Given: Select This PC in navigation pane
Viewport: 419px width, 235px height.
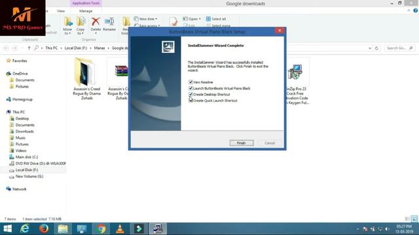Looking at the screenshot, I should tap(16, 112).
